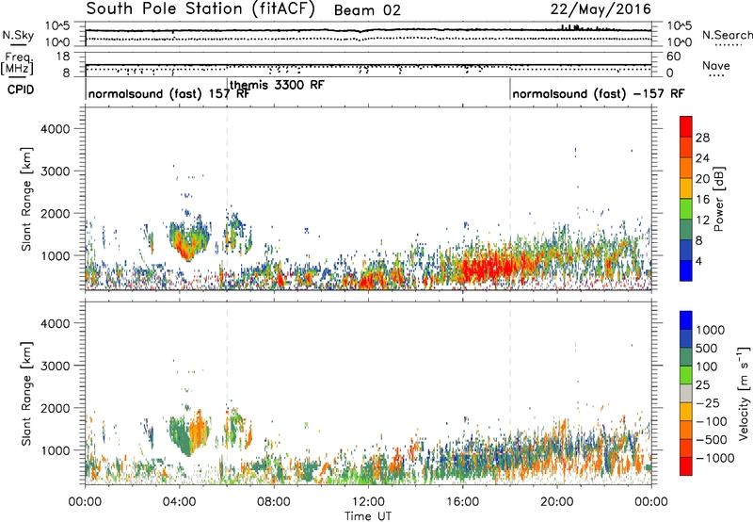Click the '08:00' time axis tick

tap(274, 502)
